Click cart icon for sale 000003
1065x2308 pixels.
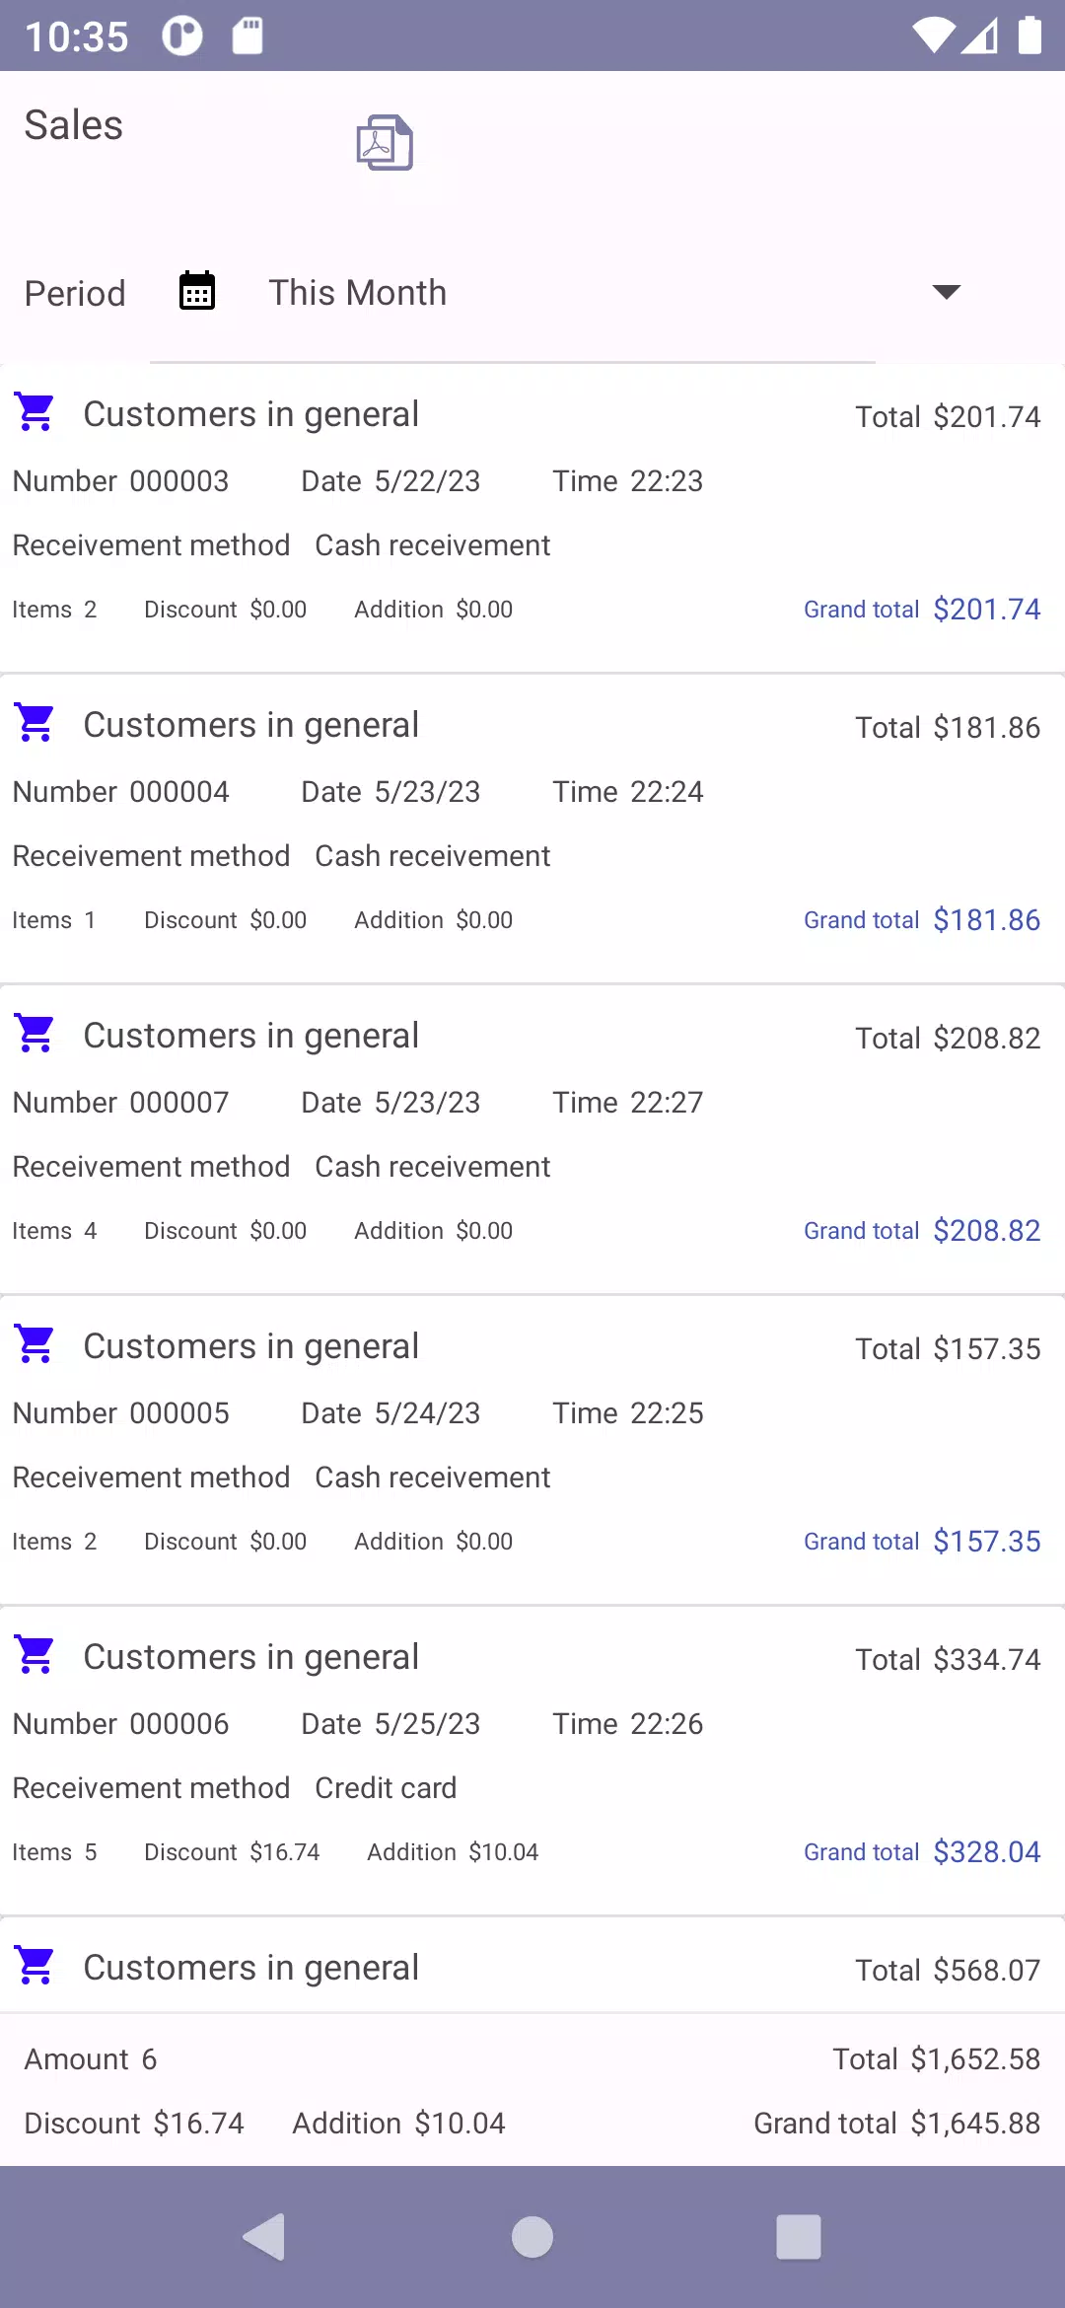coord(35,412)
